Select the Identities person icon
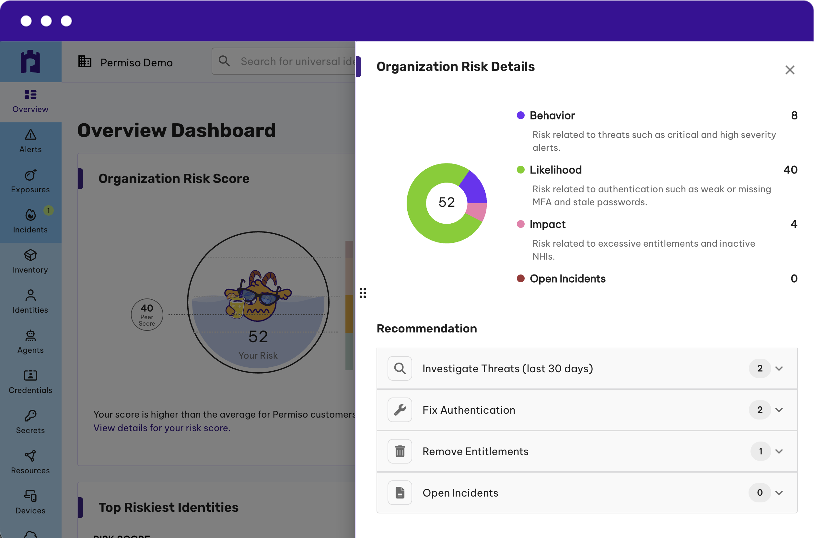 [x=30, y=296]
